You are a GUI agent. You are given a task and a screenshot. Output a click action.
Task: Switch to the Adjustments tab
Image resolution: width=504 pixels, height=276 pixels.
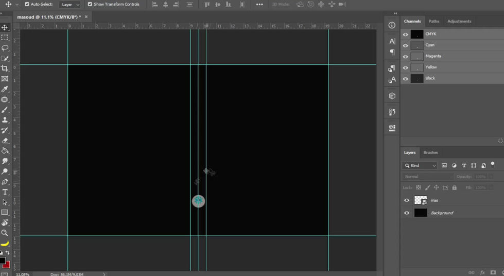459,21
